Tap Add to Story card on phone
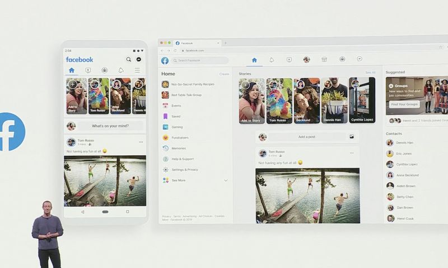This screenshot has height=268, width=448. pos(77,96)
